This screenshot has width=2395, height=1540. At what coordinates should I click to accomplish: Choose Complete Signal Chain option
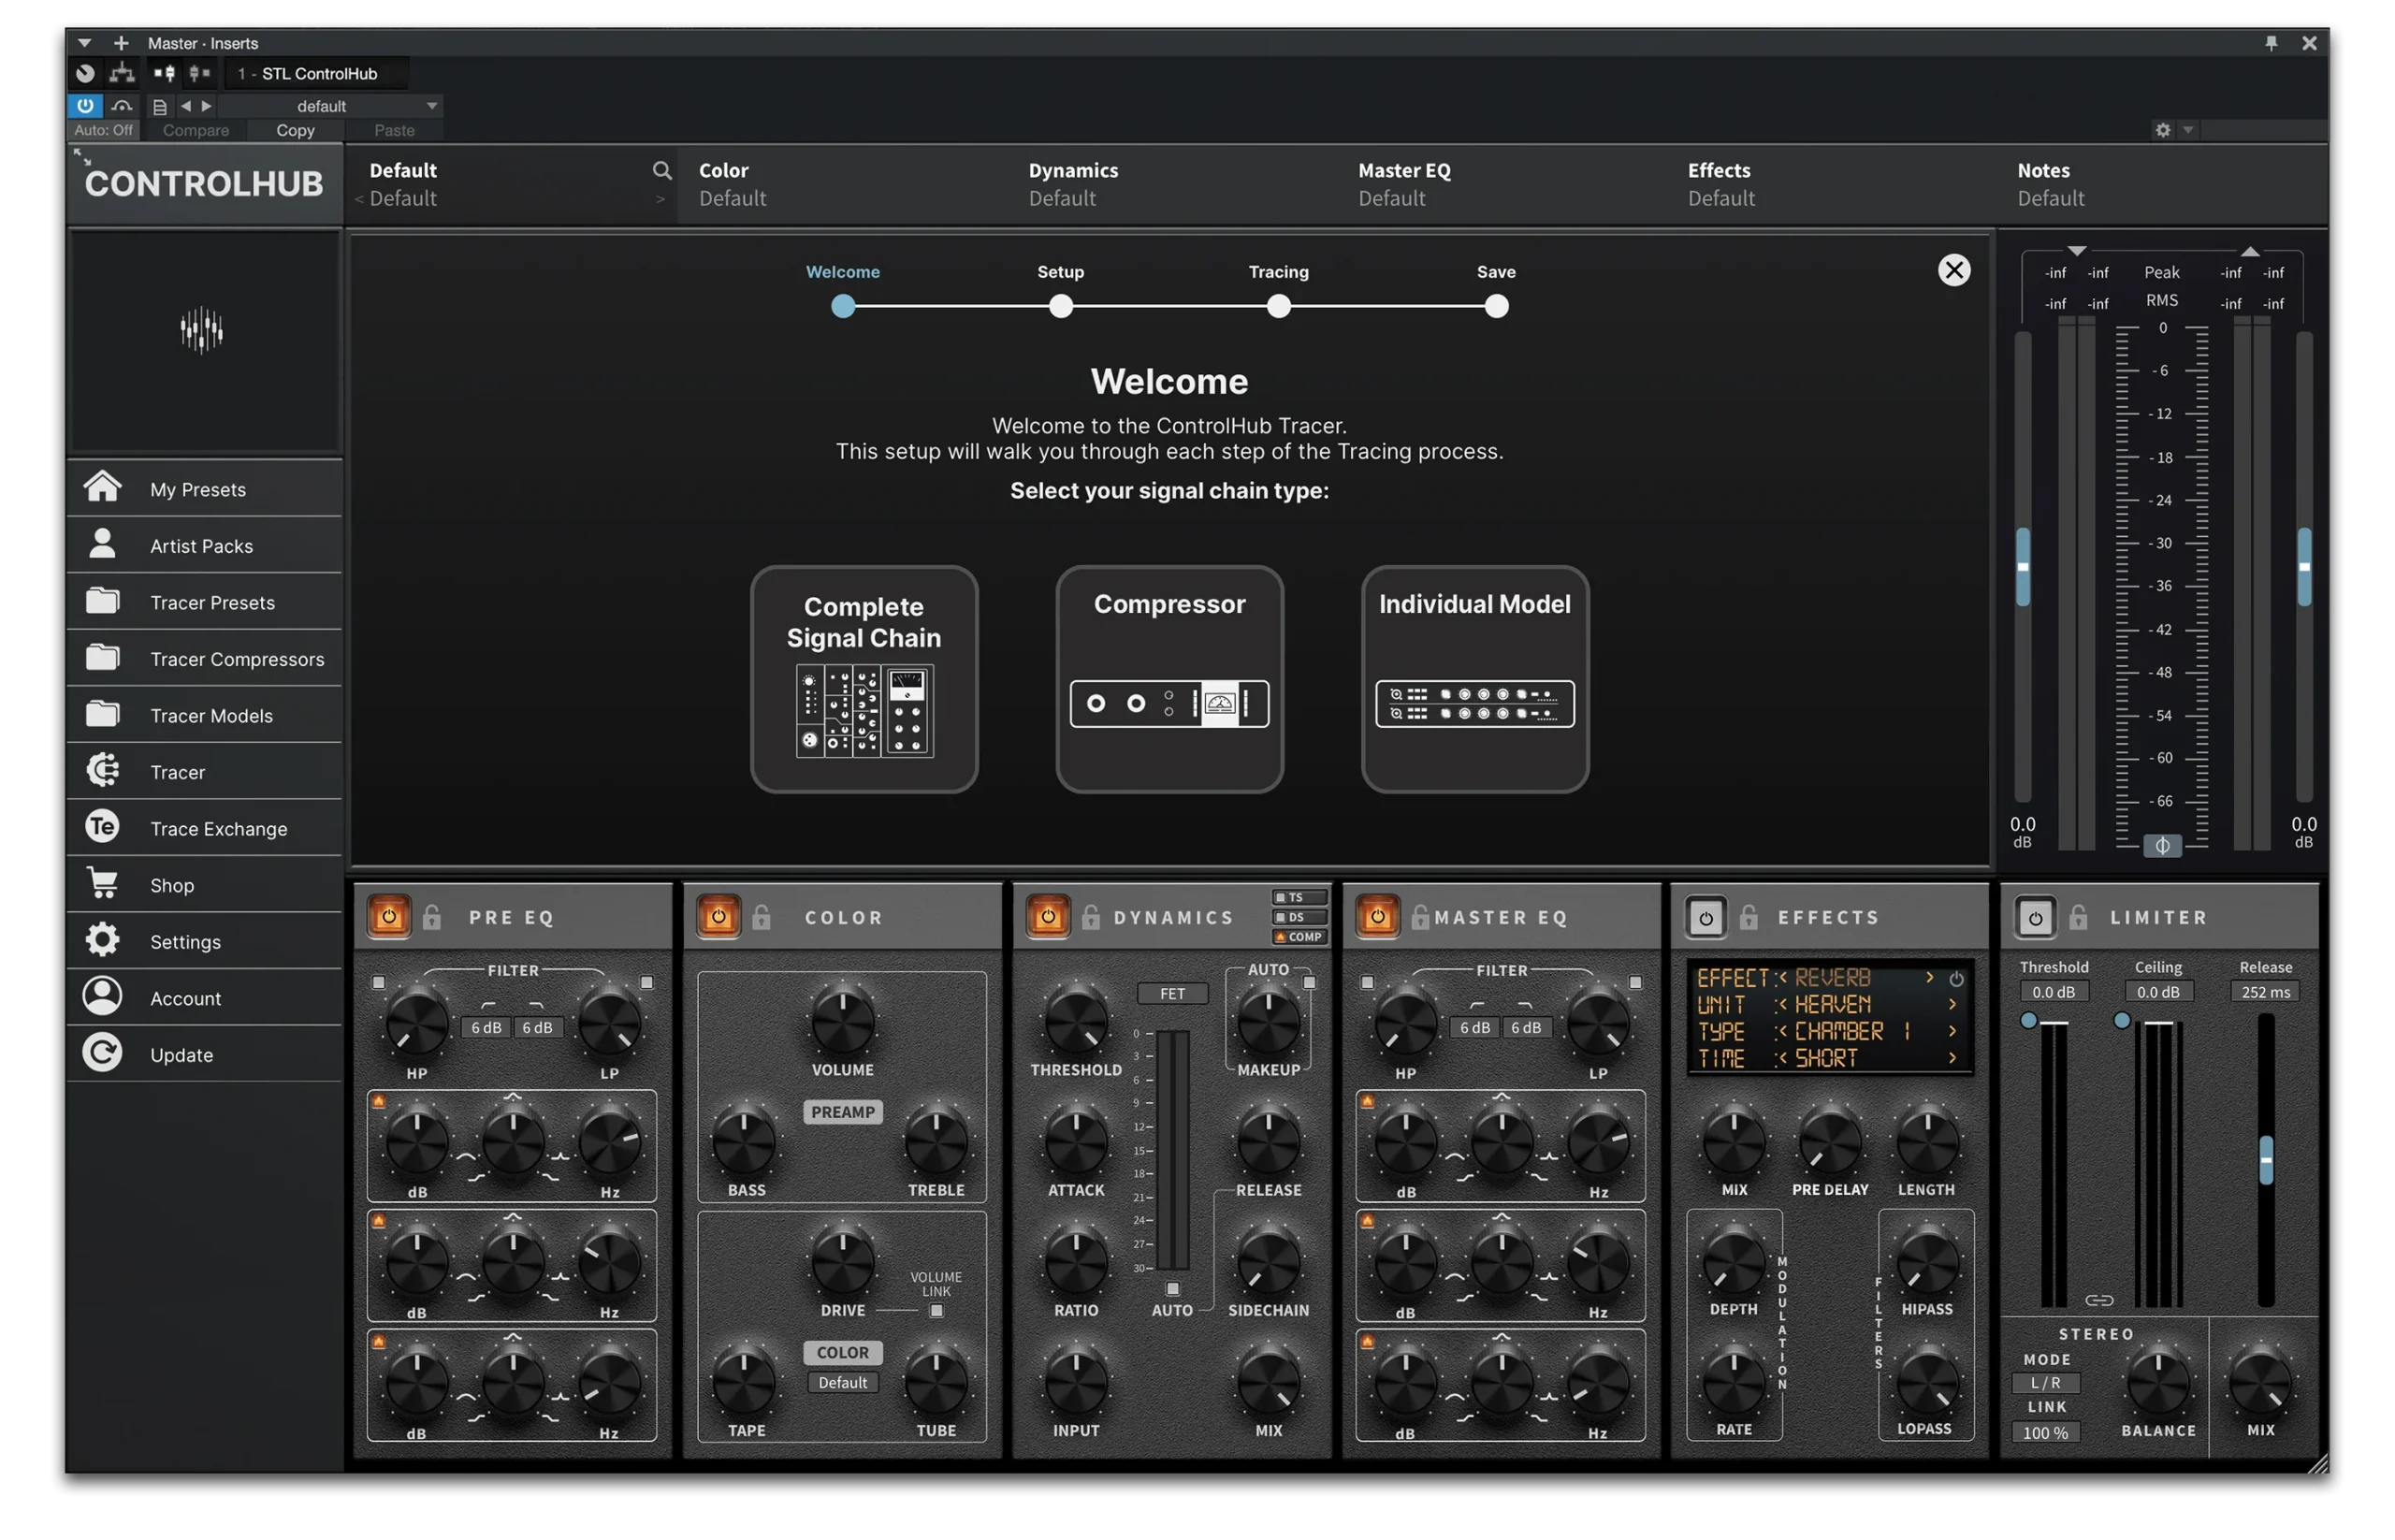(x=864, y=679)
